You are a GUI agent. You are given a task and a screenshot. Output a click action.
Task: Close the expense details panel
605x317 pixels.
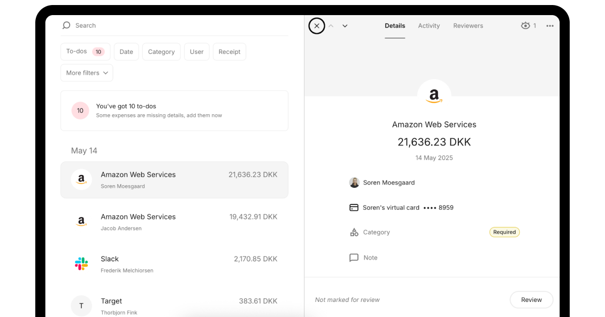pyautogui.click(x=317, y=26)
